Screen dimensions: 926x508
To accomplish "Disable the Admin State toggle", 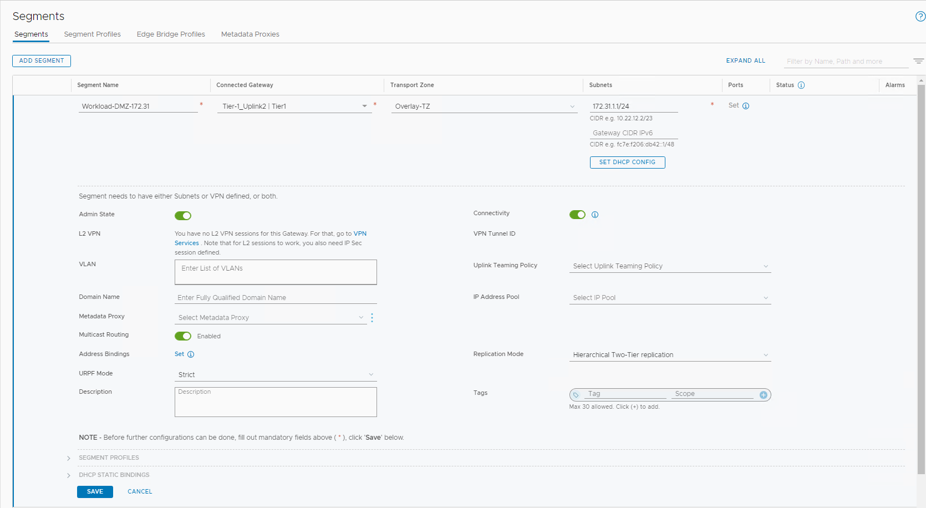I will click(183, 215).
